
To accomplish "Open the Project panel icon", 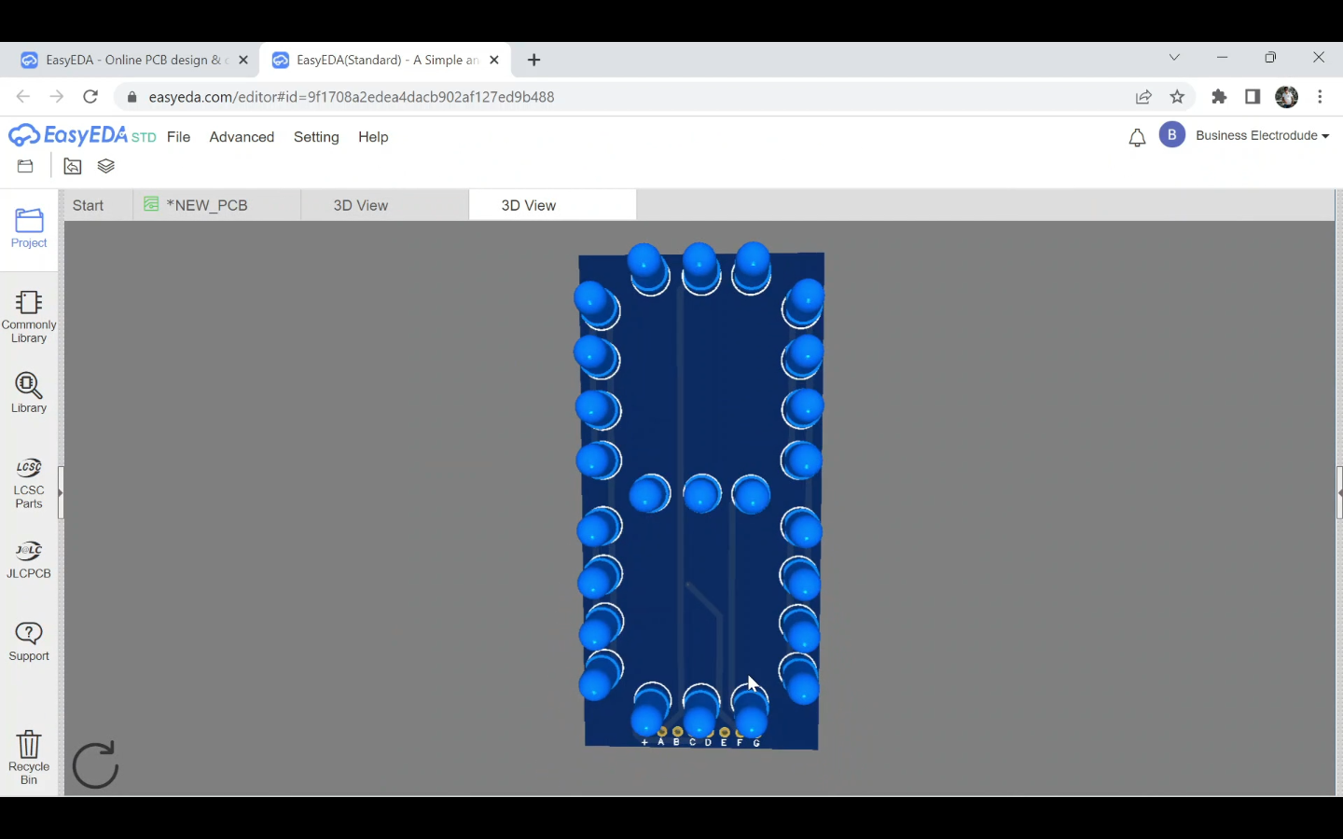I will (x=28, y=227).
